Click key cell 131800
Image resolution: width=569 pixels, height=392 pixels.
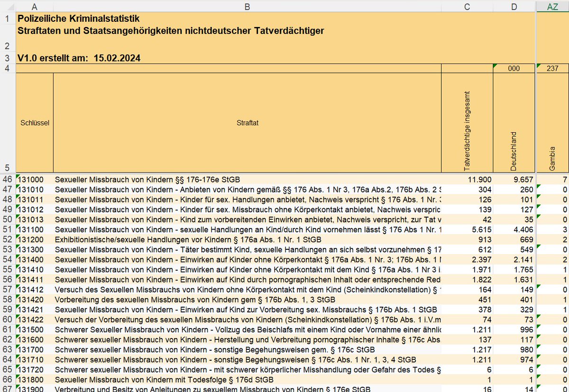(x=35, y=380)
